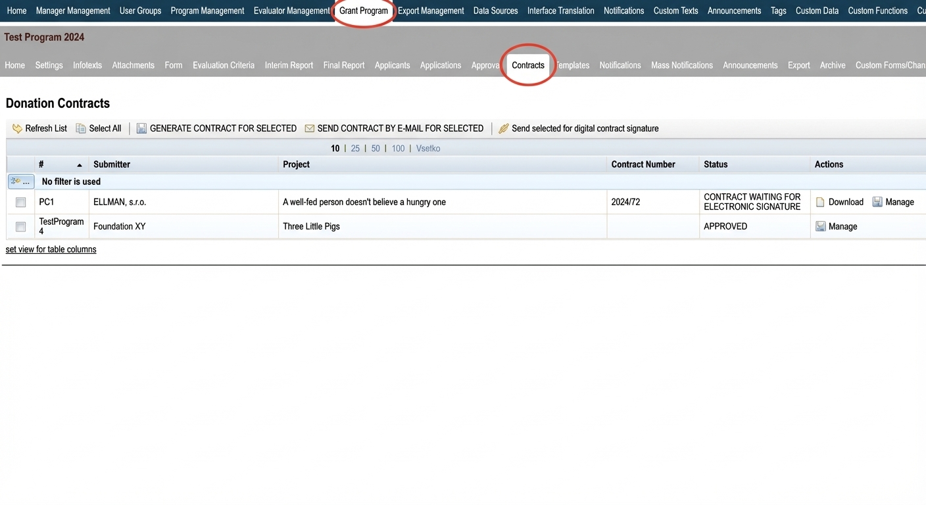Open Manager Management in top menu

click(73, 11)
